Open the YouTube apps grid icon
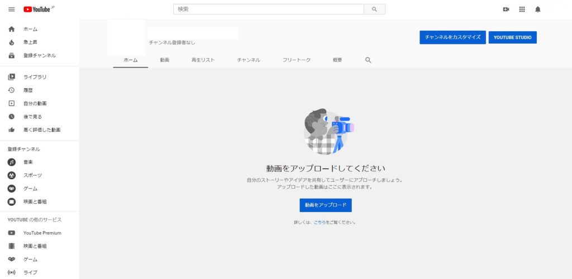 pos(522,9)
